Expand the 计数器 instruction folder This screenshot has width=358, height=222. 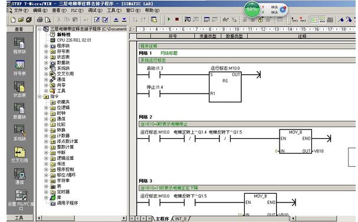click(x=46, y=136)
